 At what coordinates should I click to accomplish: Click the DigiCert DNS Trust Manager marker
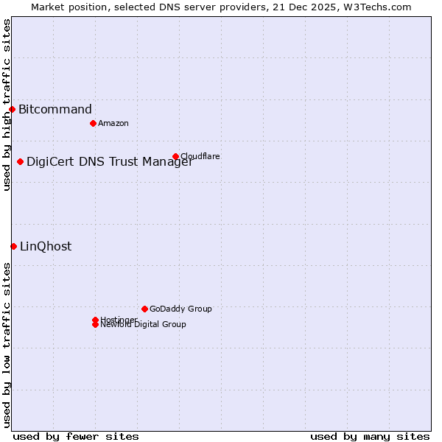pos(21,162)
